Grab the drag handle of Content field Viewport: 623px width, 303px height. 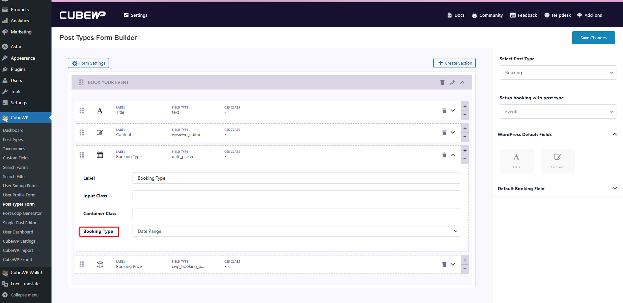click(x=82, y=132)
